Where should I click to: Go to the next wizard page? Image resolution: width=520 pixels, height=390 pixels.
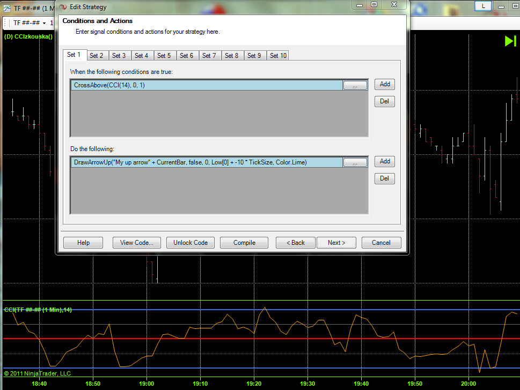[x=336, y=243]
